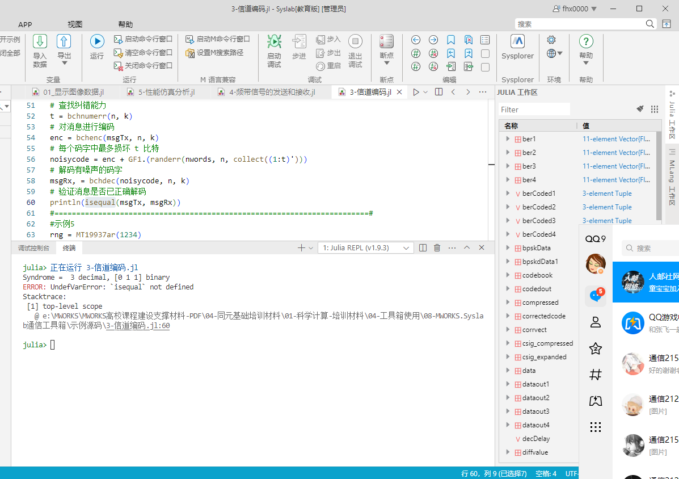Open QQ messages icon with badge 5

point(596,295)
